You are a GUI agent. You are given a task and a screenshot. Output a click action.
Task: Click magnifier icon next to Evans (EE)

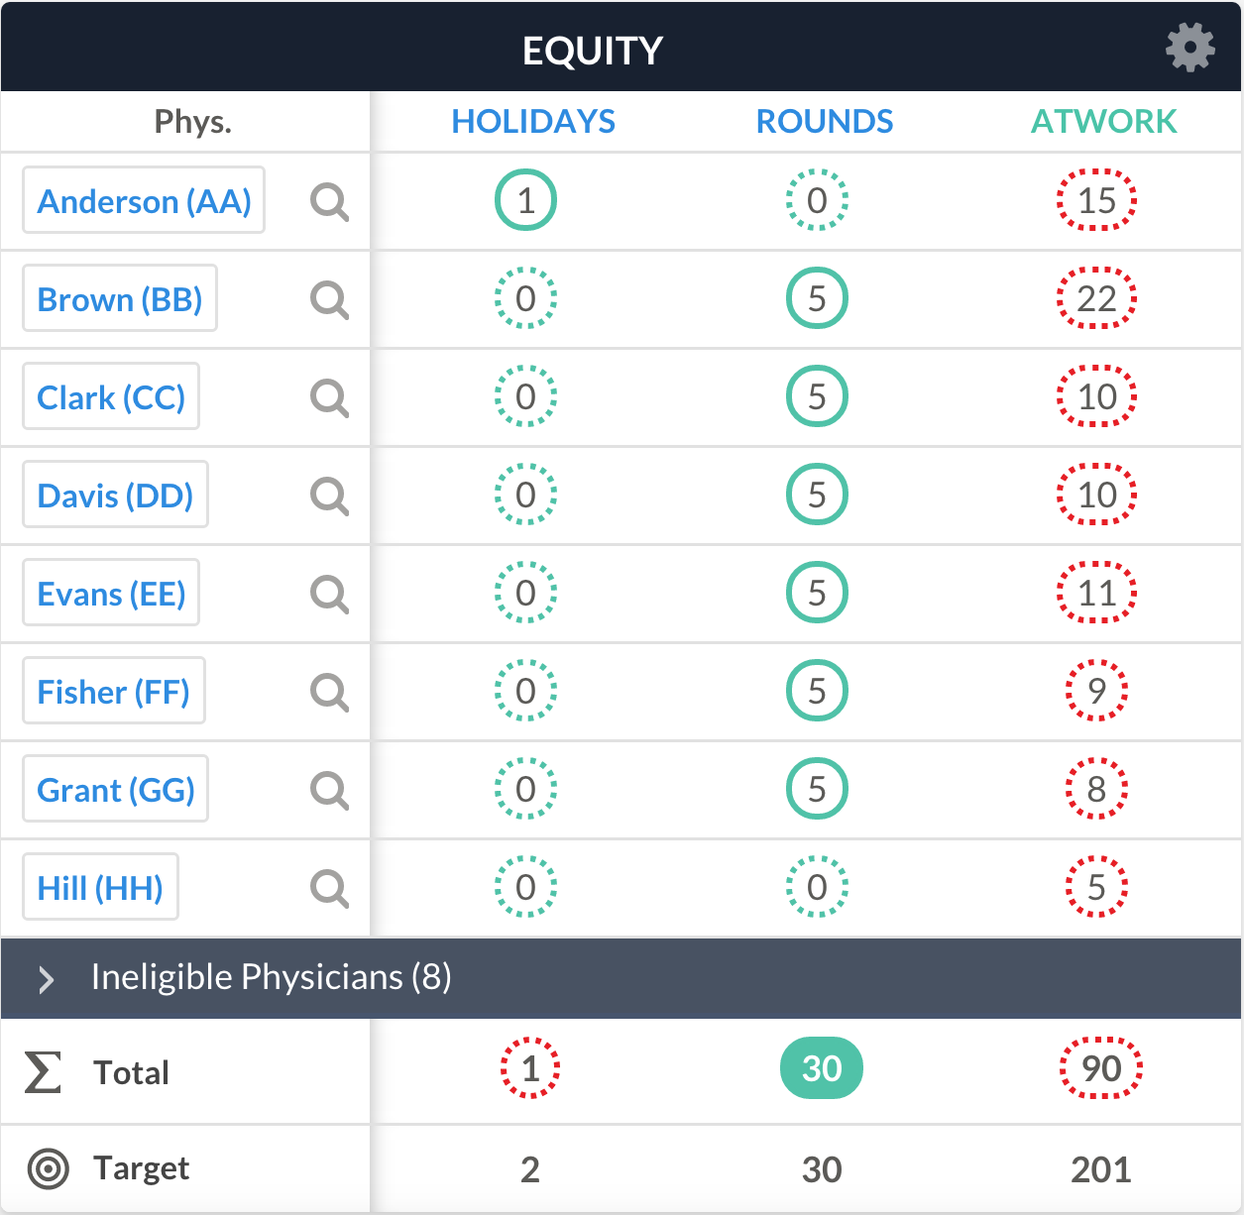[329, 594]
